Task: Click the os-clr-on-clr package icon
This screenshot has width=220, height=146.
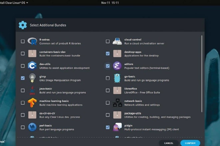Action: (x=32, y=115)
